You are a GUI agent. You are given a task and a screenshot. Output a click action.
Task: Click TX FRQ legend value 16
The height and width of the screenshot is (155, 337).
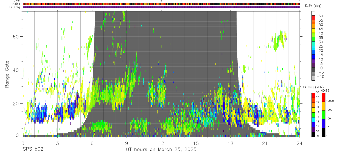pyautogui.click(x=317, y=102)
